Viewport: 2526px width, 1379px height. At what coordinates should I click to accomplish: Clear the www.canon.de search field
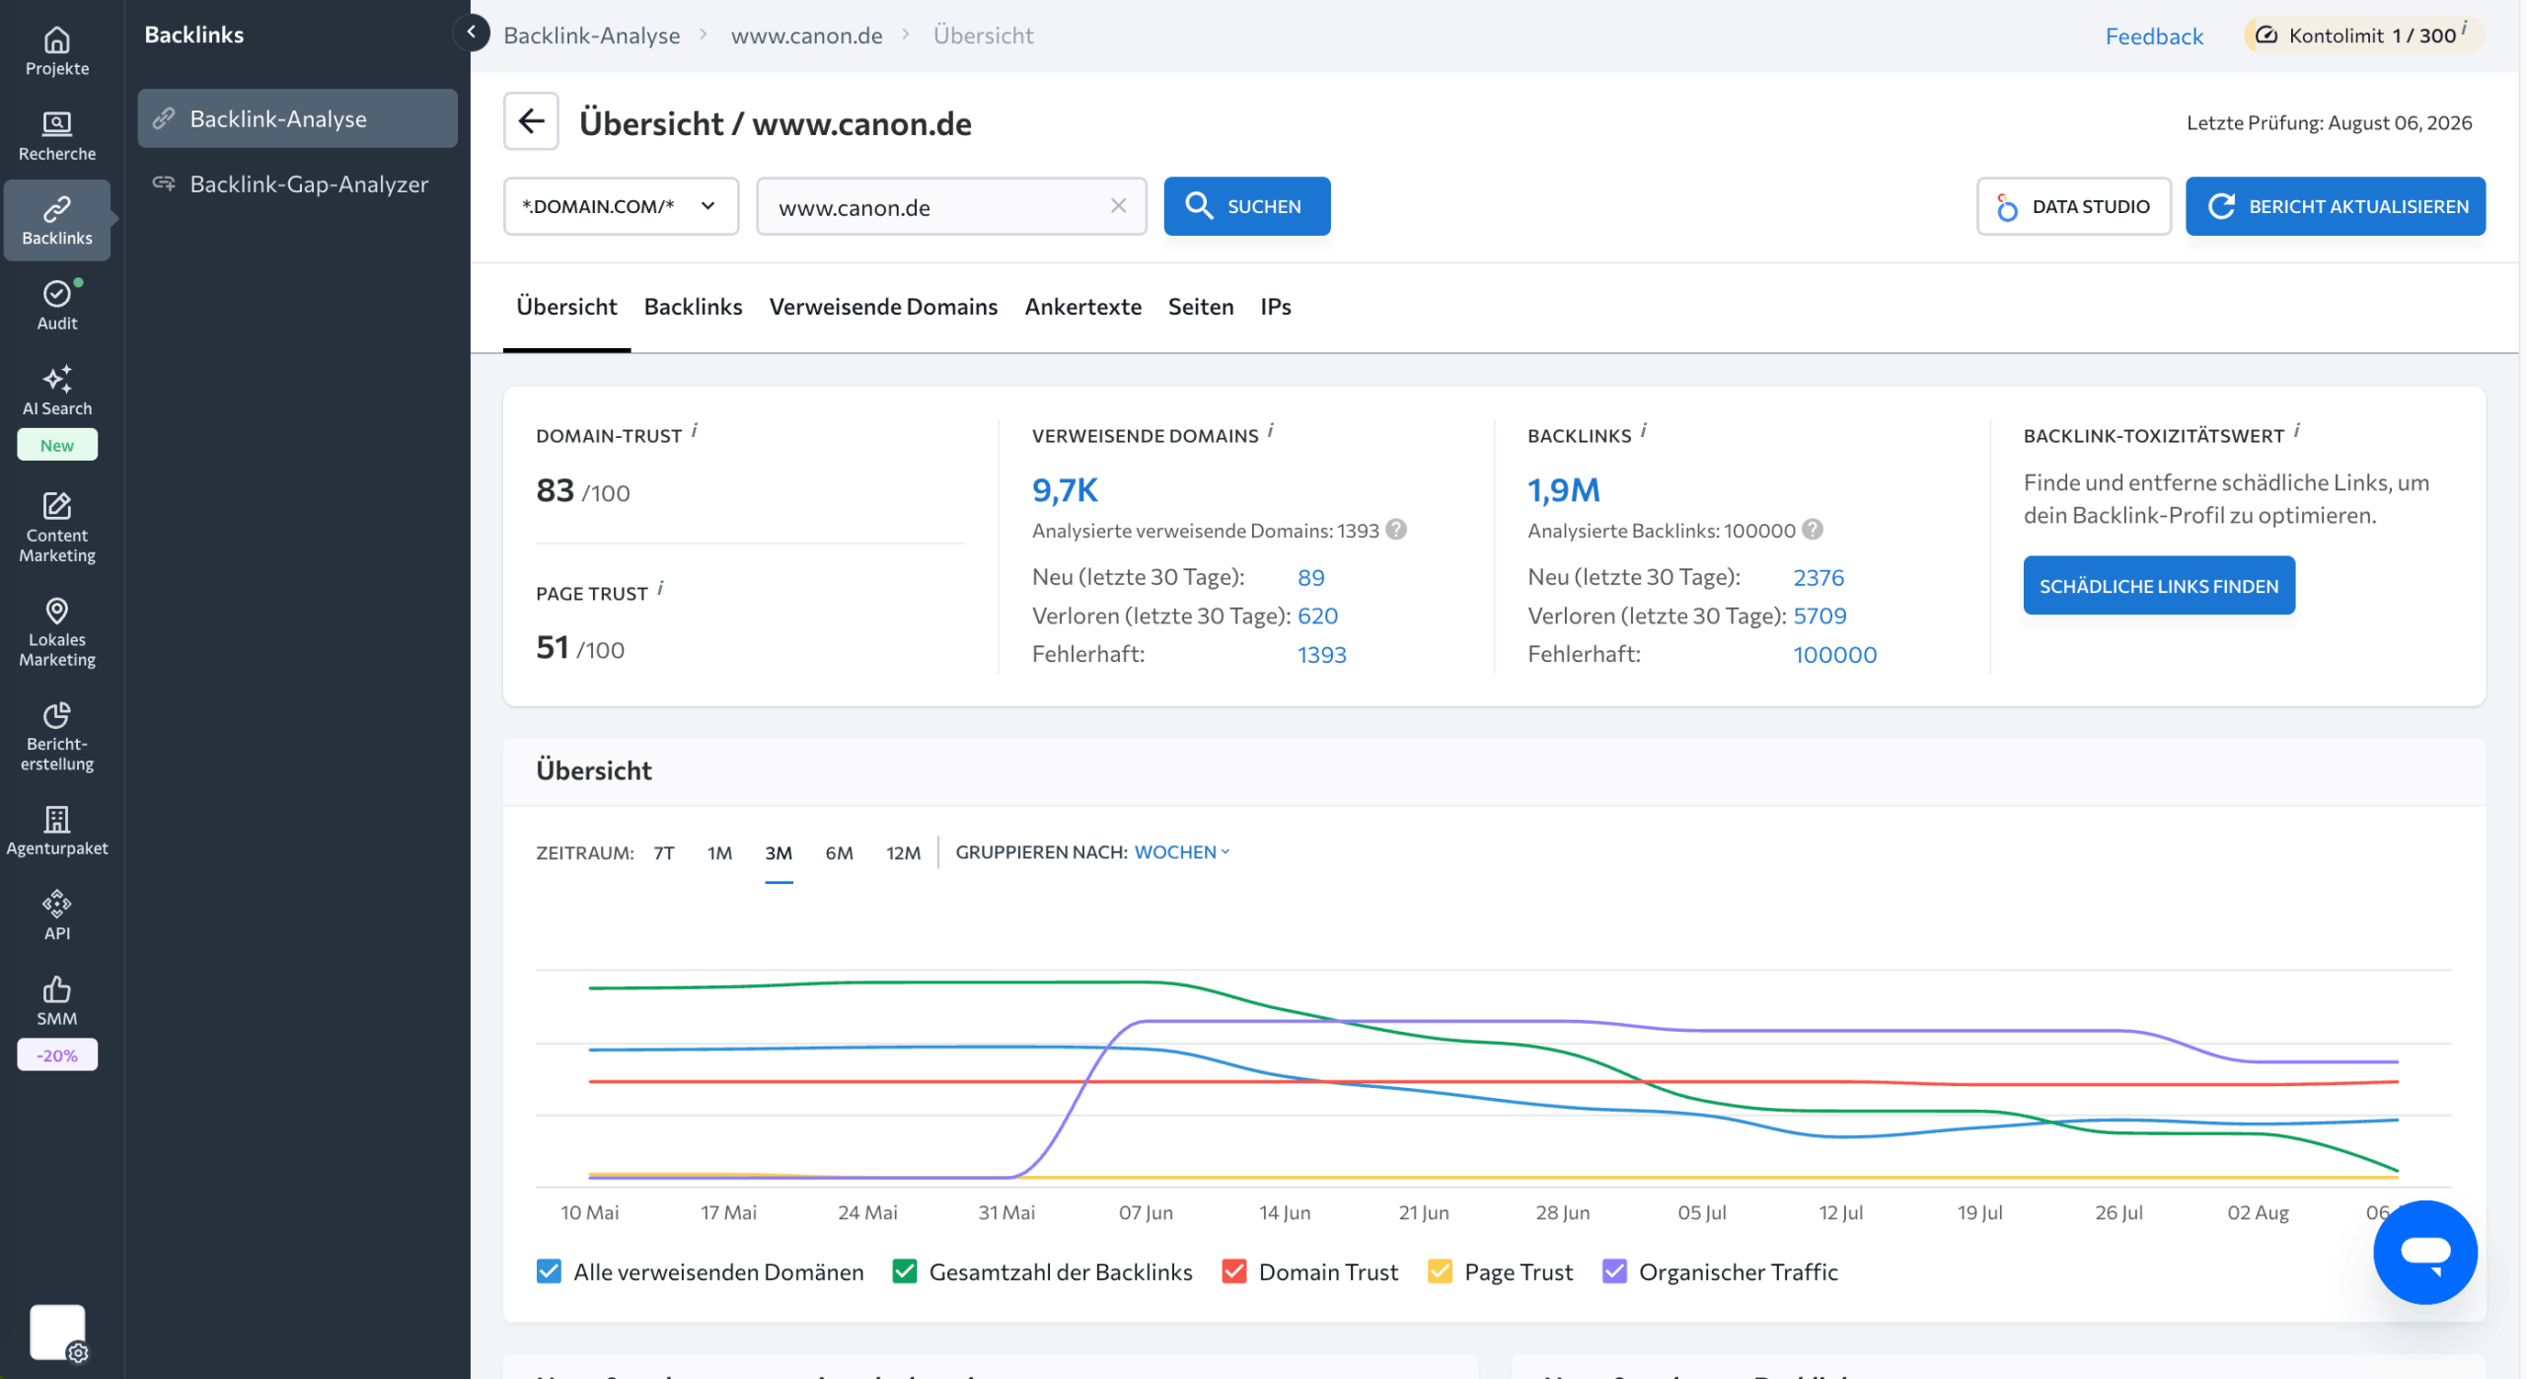coord(1118,206)
